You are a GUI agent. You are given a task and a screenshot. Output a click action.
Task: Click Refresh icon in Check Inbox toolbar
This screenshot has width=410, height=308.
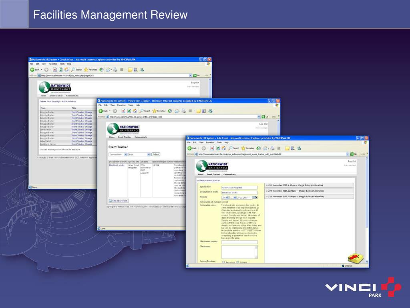[60, 70]
